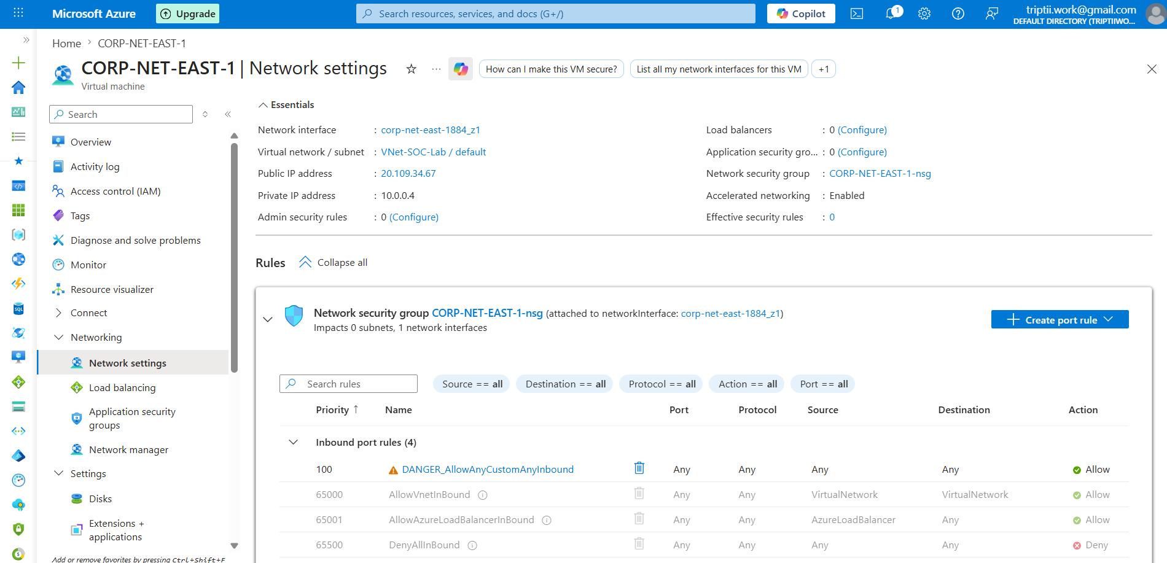Open the help question mark icon

pos(958,14)
